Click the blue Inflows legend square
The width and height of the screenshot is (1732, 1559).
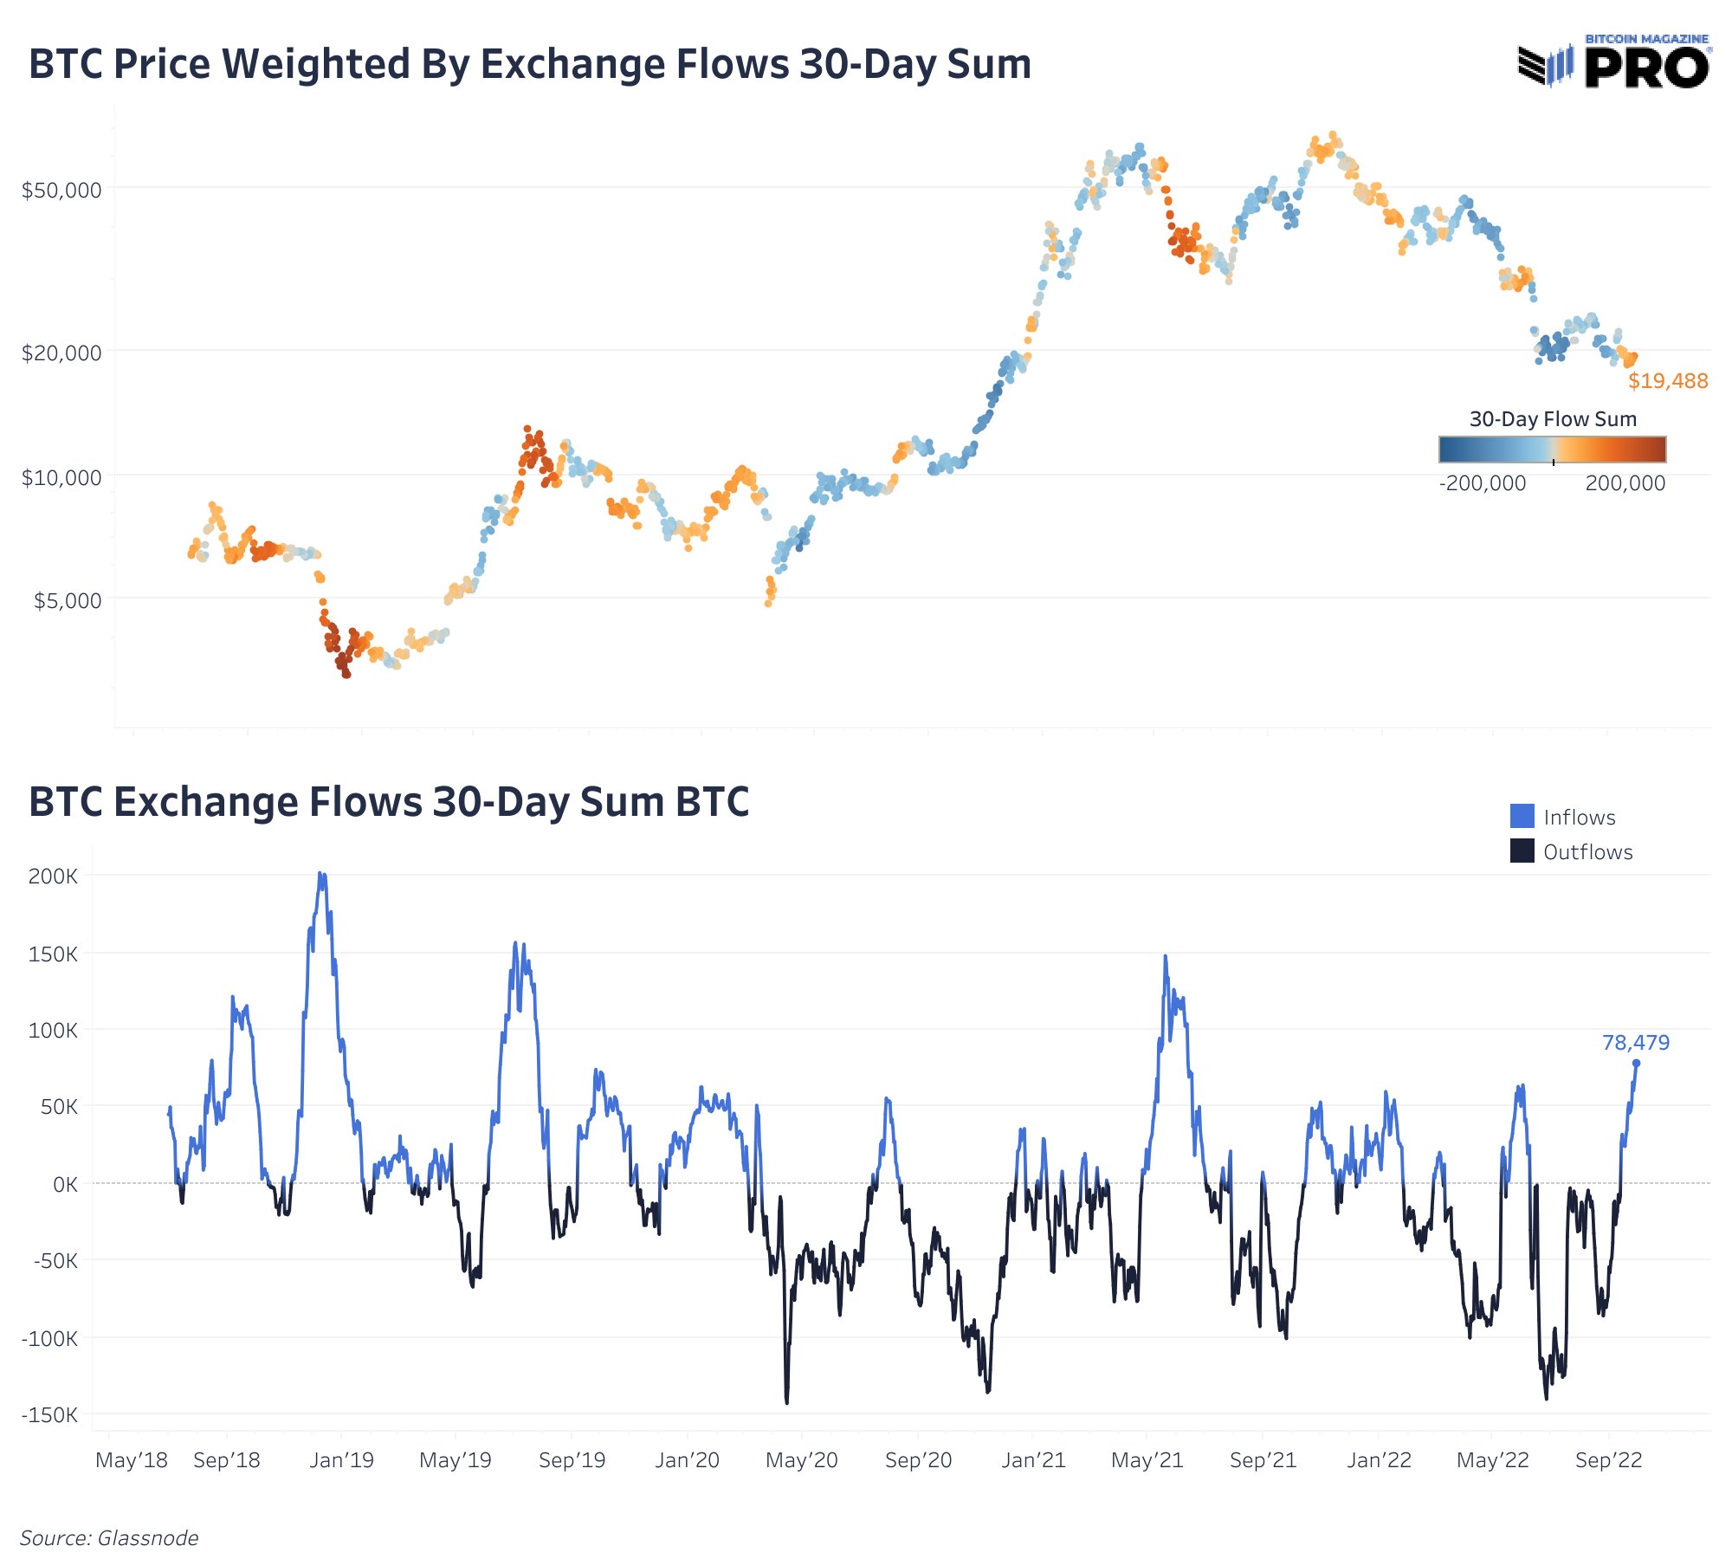[1522, 816]
